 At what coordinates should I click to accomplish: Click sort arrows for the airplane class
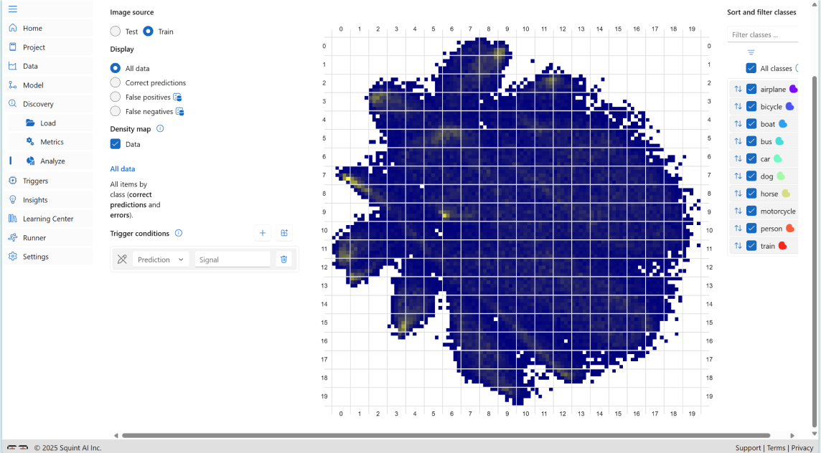[x=738, y=89]
